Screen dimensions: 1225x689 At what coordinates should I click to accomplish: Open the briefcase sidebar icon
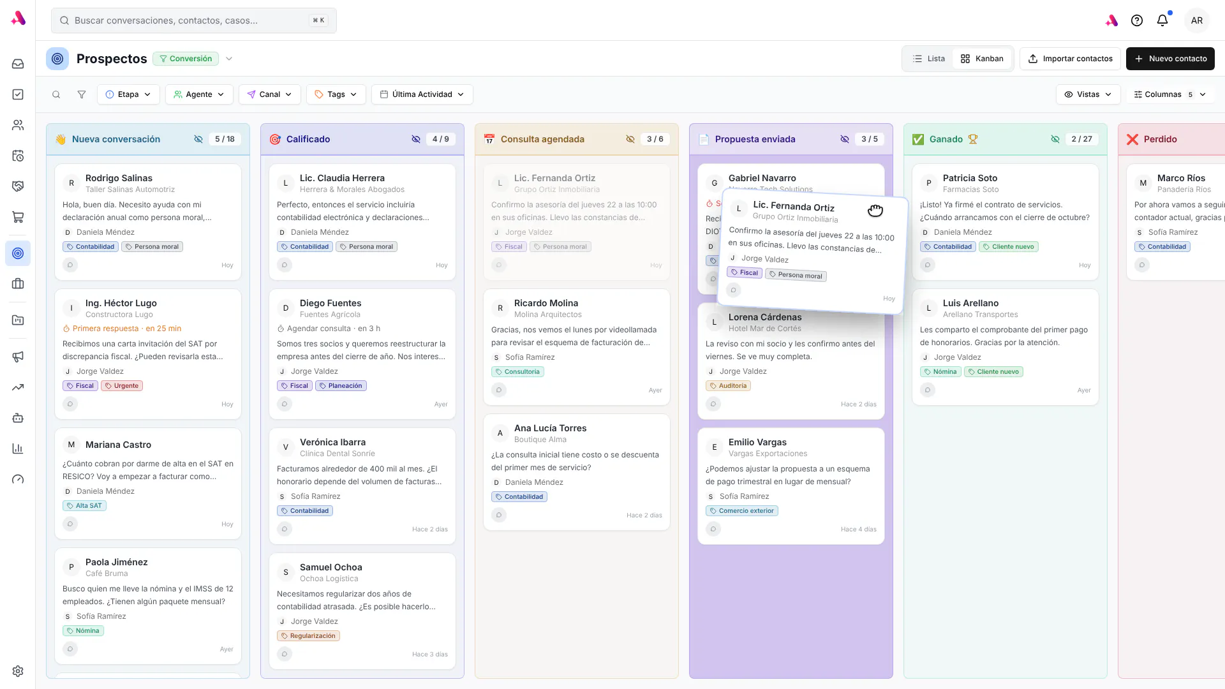coord(18,284)
